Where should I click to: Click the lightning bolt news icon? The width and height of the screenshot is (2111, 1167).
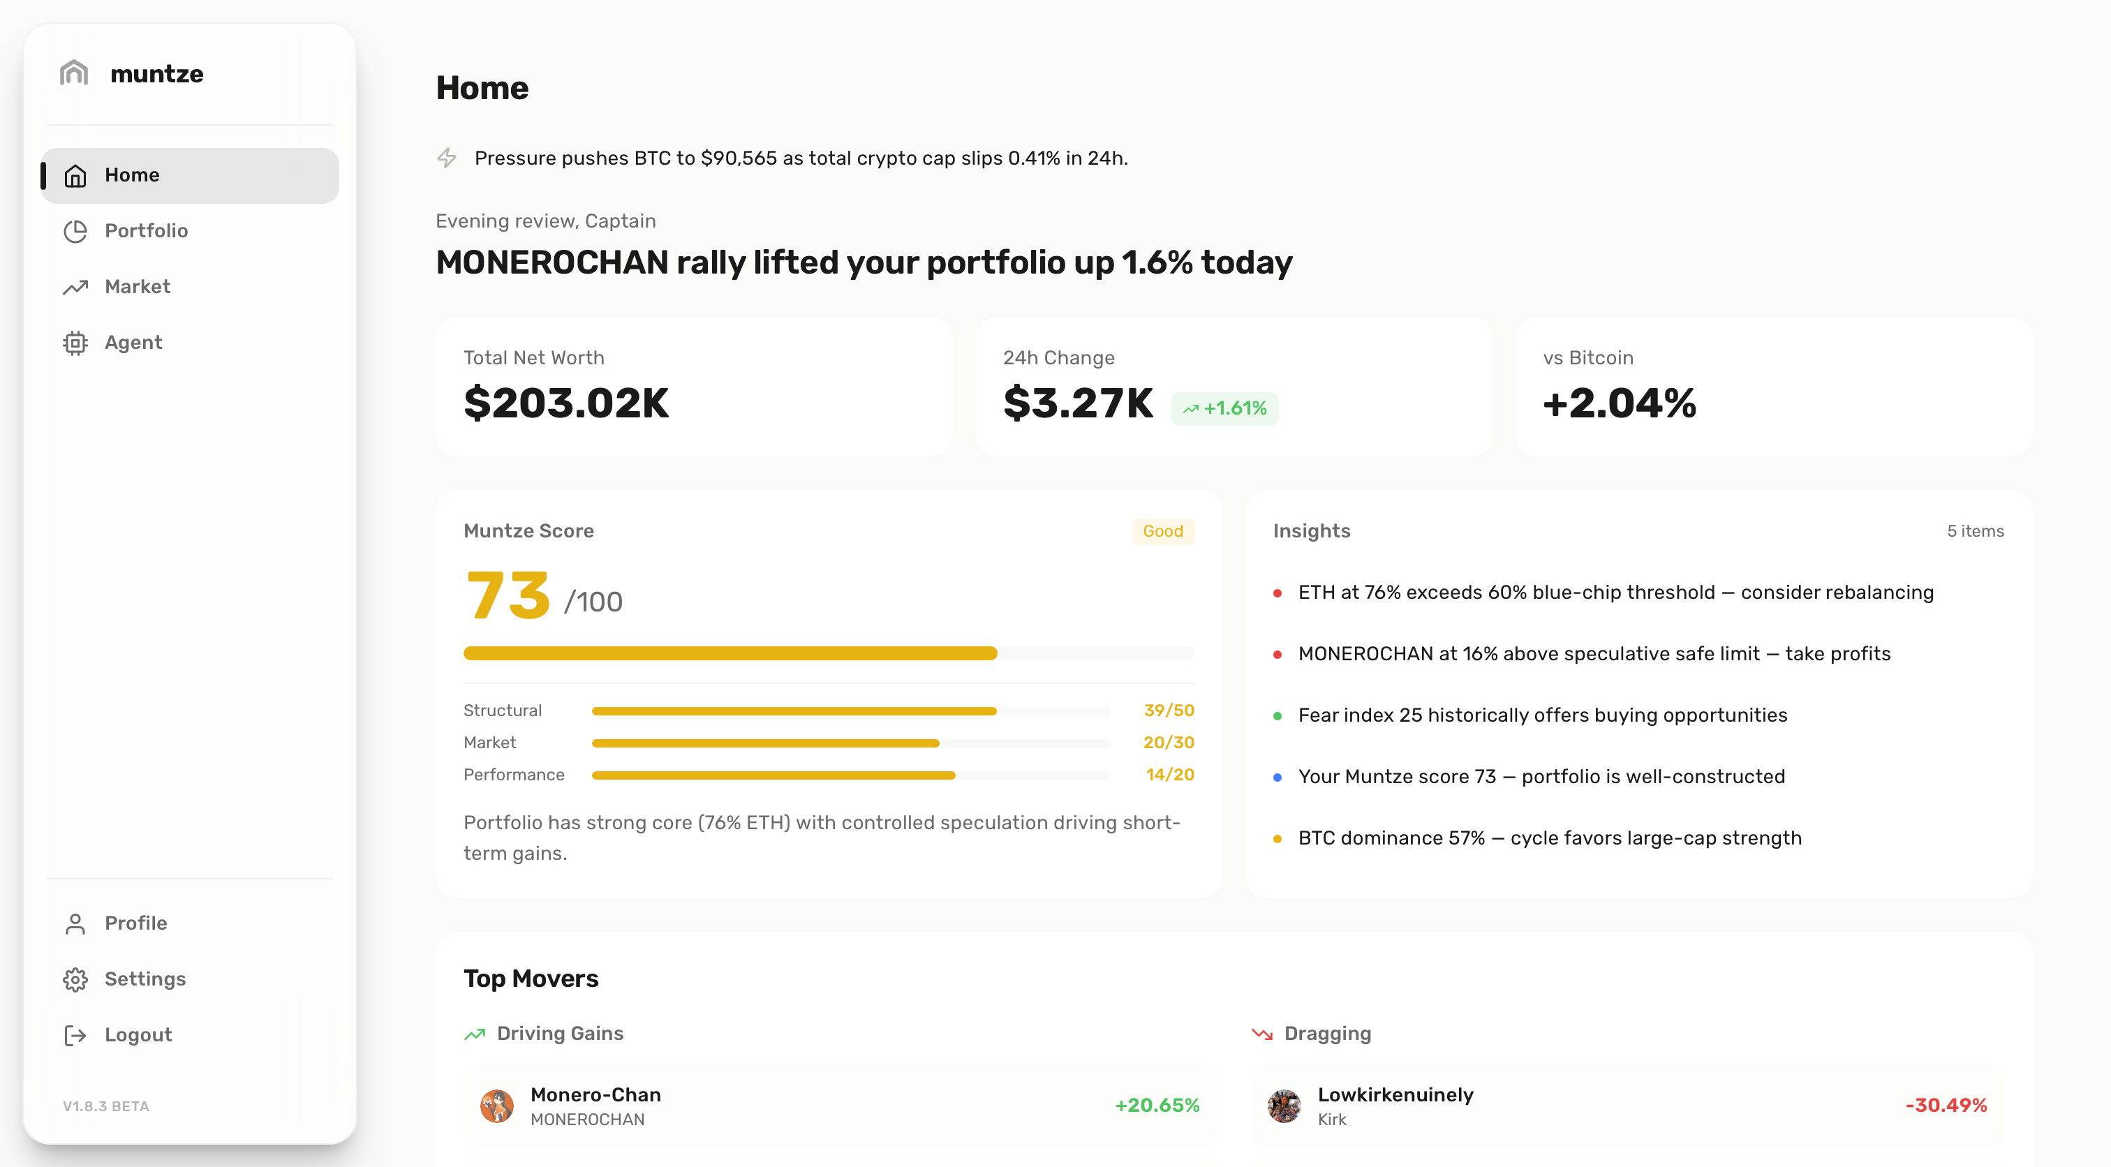[447, 157]
